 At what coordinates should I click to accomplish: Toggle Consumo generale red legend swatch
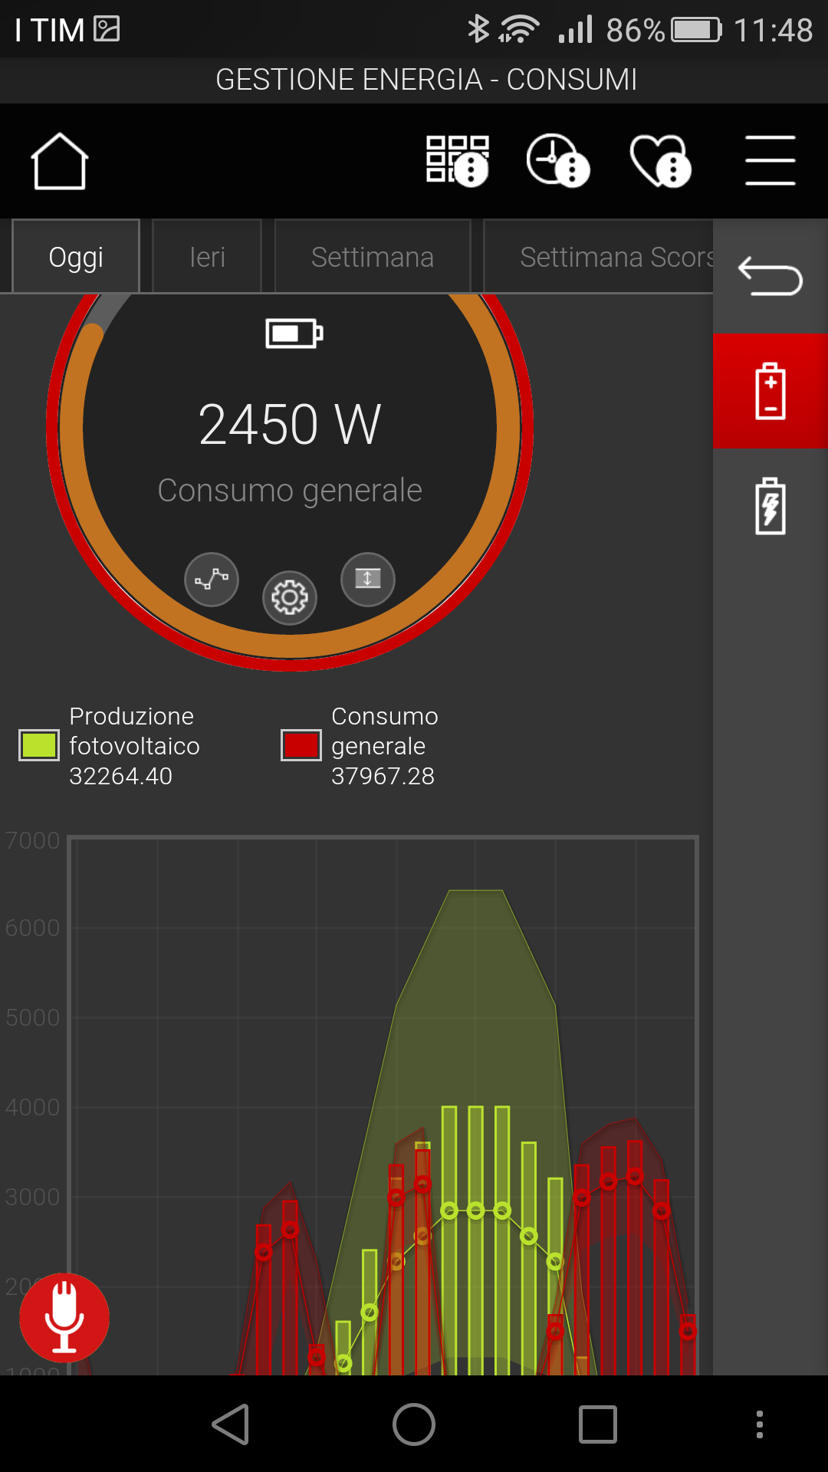[x=301, y=745]
